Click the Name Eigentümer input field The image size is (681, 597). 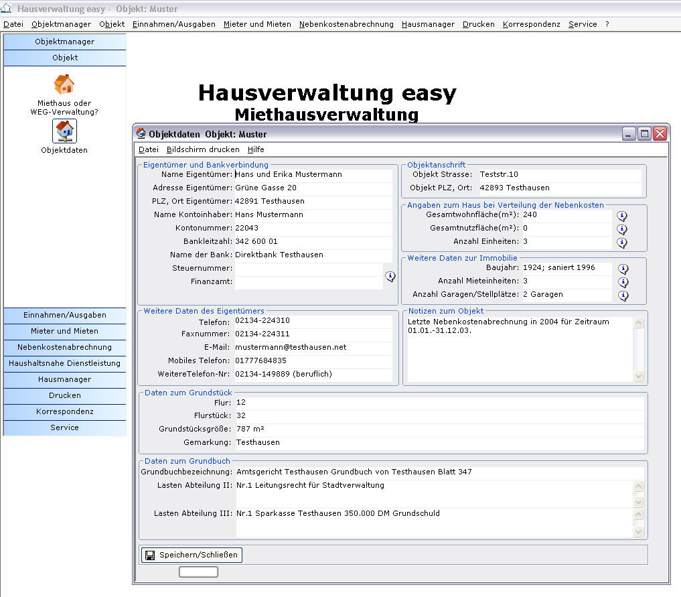click(313, 175)
